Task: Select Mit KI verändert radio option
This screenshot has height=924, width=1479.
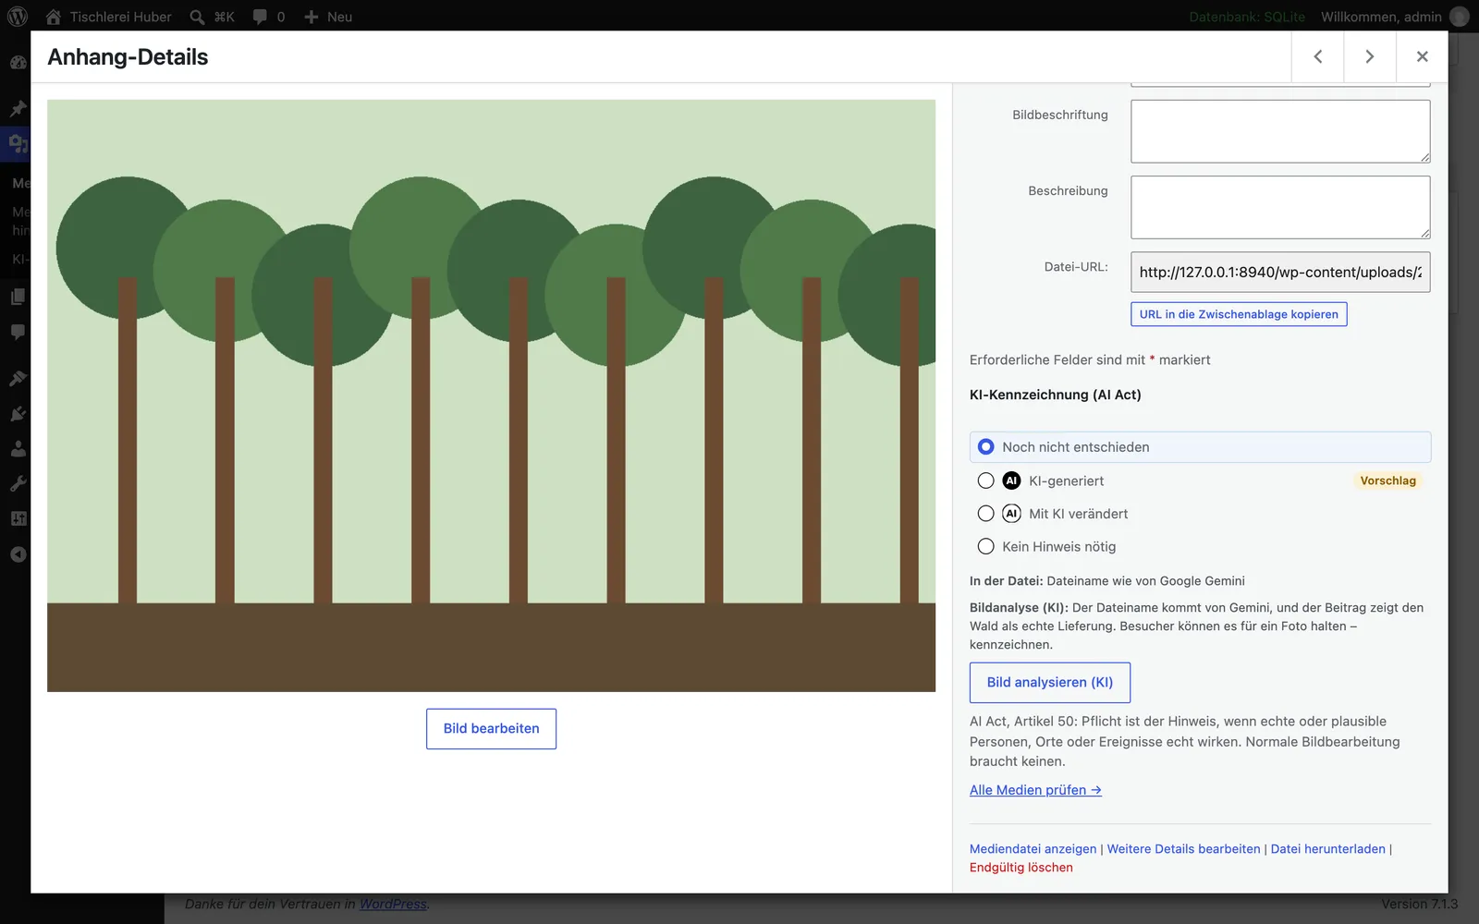Action: pos(986,514)
